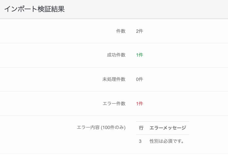The image size is (228, 155).
Task: Click the red 1件 error count
Action: tap(140, 104)
